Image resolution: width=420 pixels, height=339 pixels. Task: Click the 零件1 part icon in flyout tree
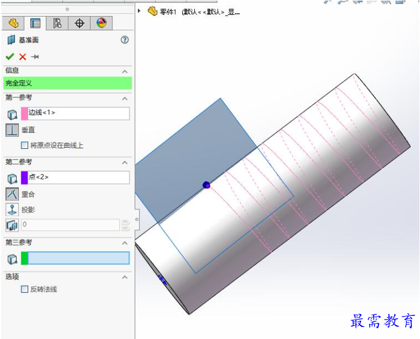tap(152, 11)
